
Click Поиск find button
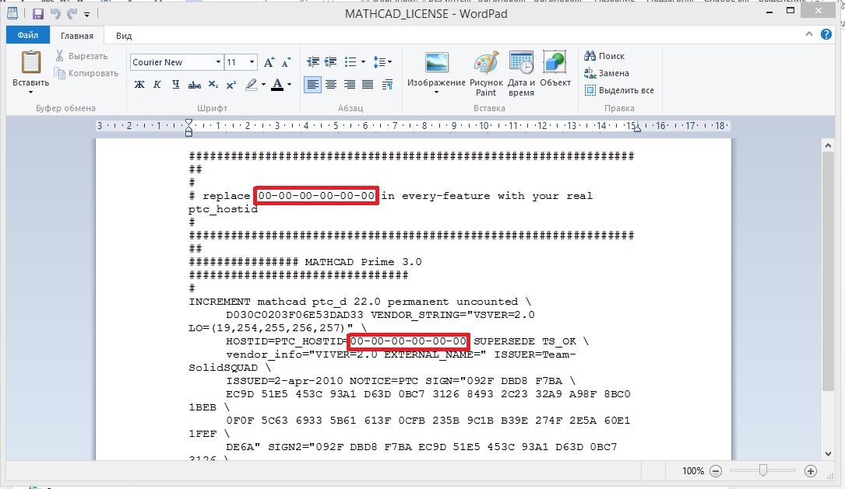[604, 56]
